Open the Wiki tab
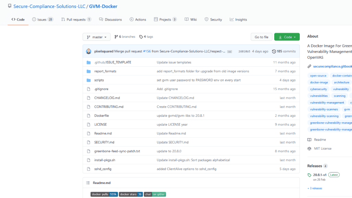The width and height of the screenshot is (352, 198). (x=190, y=20)
